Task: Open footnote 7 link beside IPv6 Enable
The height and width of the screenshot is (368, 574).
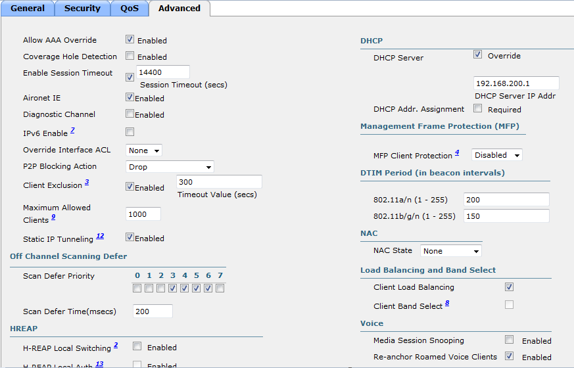Action: click(x=72, y=131)
